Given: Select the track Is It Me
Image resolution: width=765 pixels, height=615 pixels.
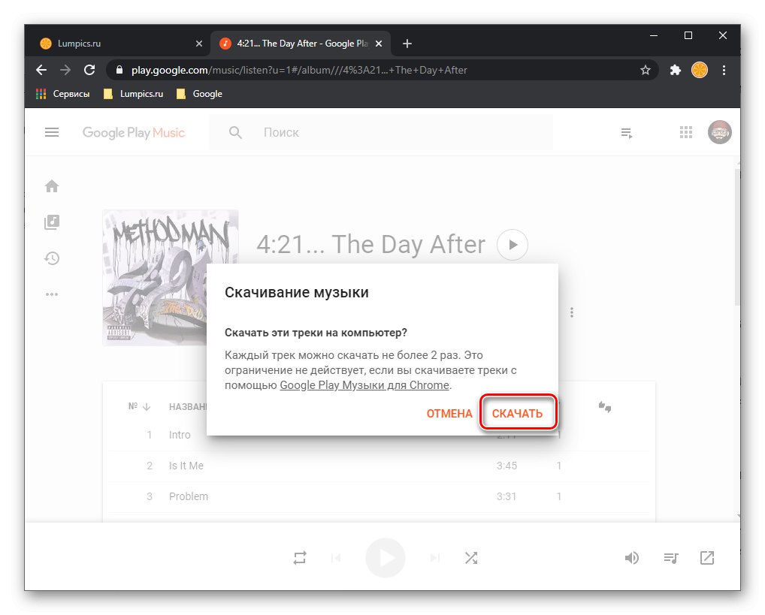Looking at the screenshot, I should coord(186,466).
